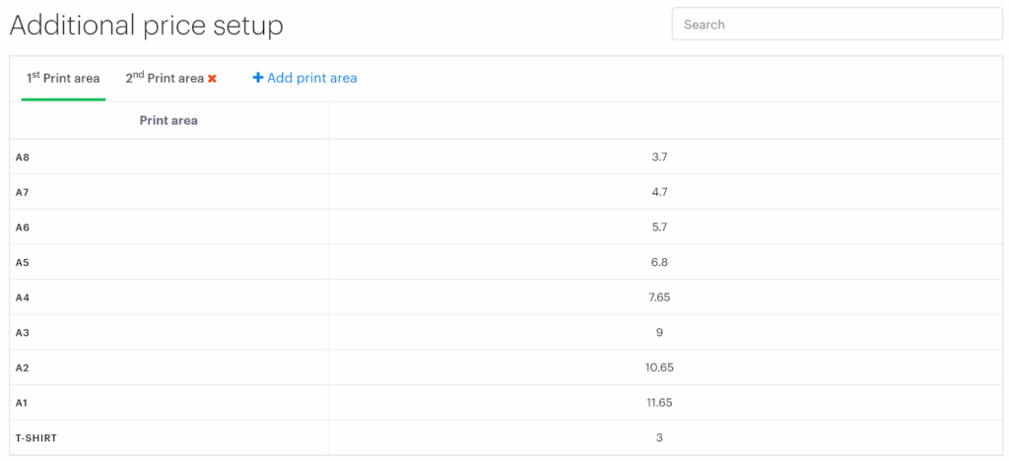
Task: Open the 2nd Print area tab
Action: coord(164,78)
